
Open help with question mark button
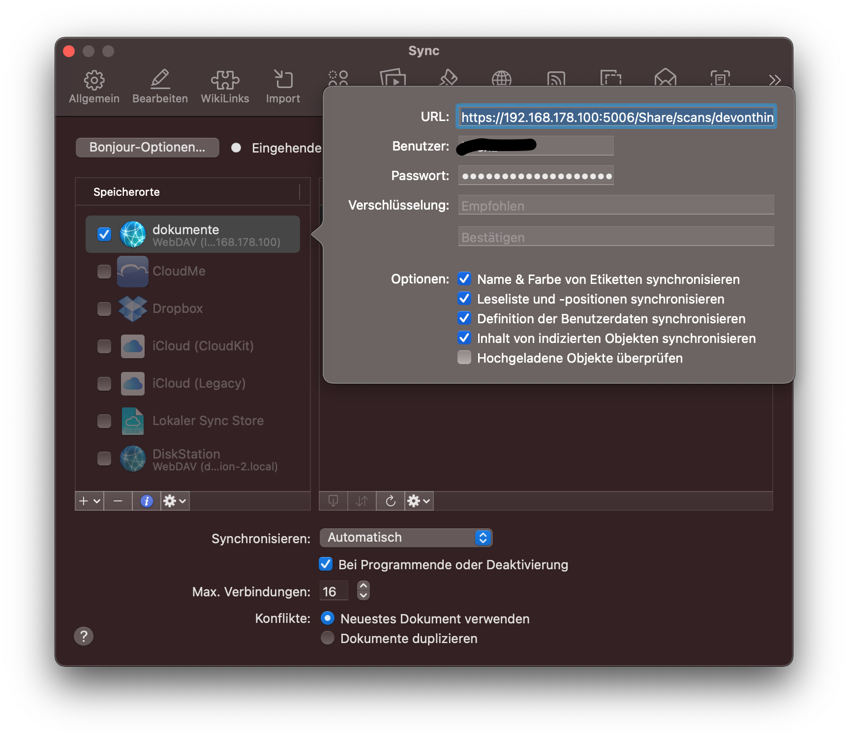tap(84, 636)
